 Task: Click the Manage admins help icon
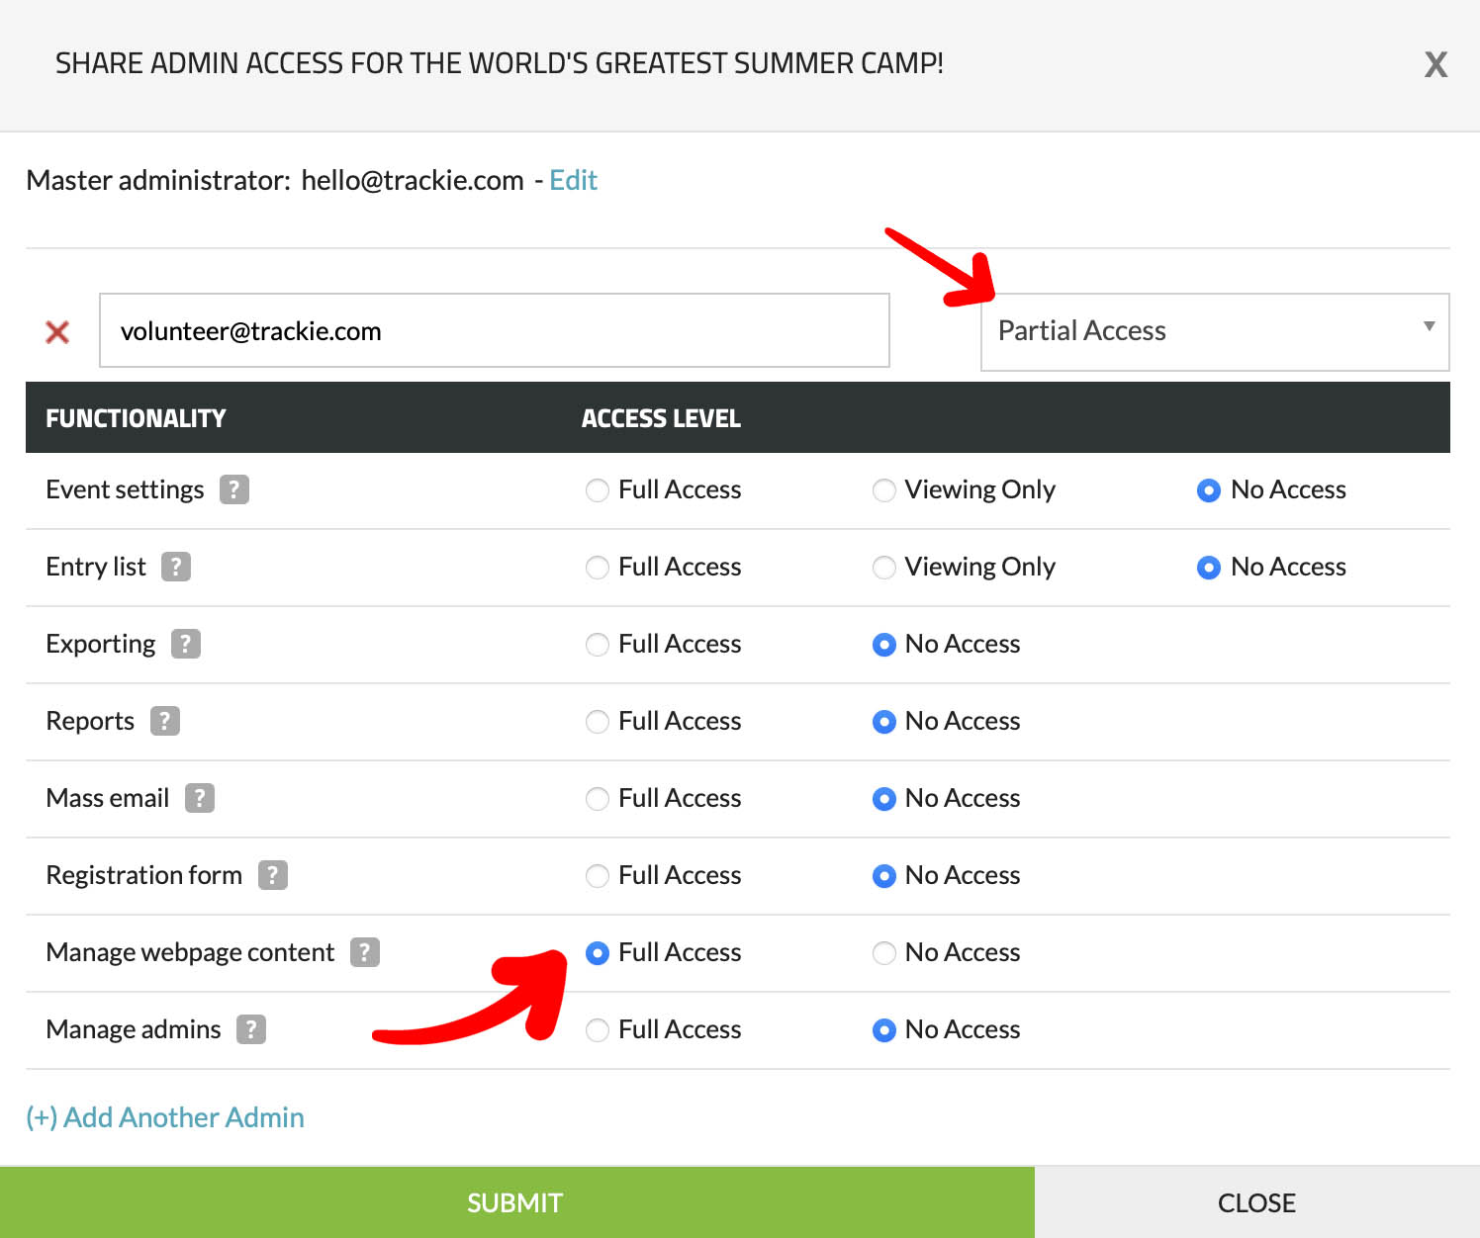pyautogui.click(x=251, y=1029)
